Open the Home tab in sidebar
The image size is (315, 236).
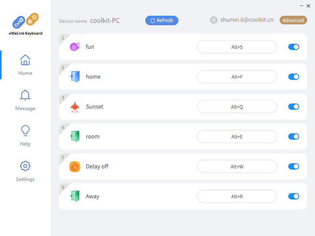(25, 65)
